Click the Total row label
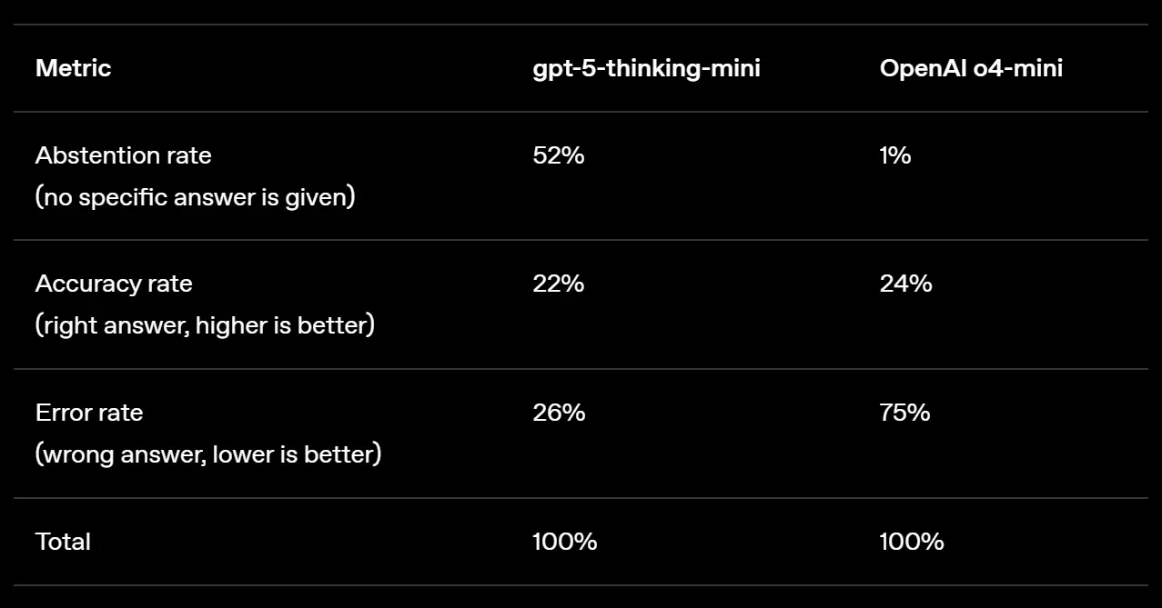Screen dimensions: 1162x608 [63, 542]
